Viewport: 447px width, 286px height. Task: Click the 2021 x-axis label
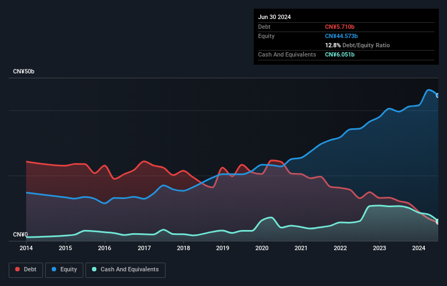coord(301,248)
